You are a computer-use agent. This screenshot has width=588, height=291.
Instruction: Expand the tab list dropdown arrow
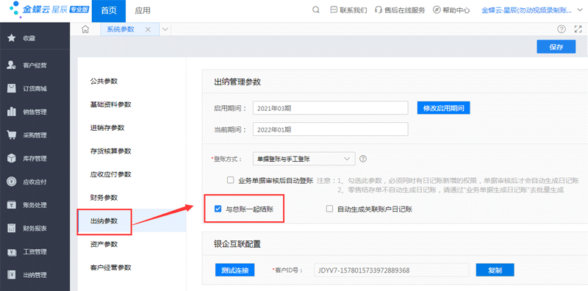[165, 29]
